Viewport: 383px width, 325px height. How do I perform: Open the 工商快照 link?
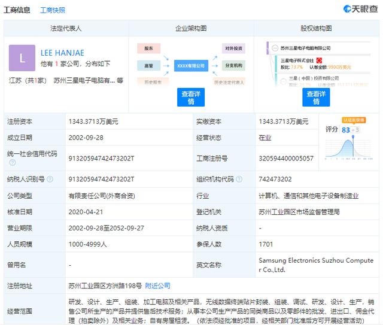(53, 10)
